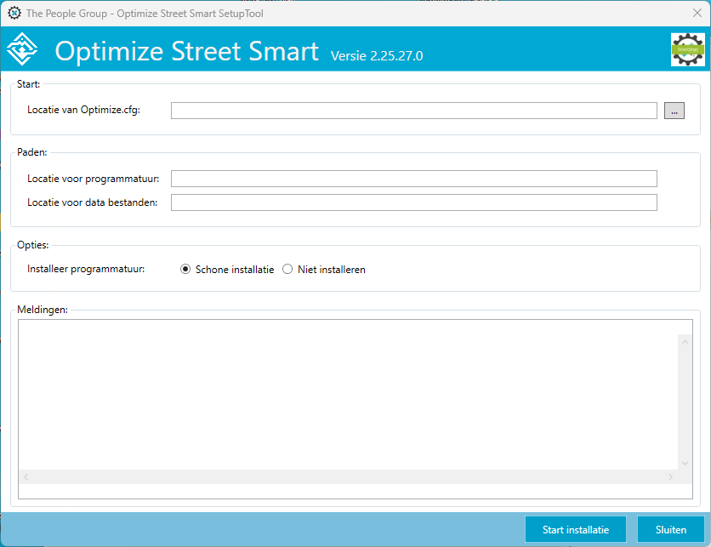Click the Locatie voor data bestanden field
711x547 pixels.
click(413, 202)
